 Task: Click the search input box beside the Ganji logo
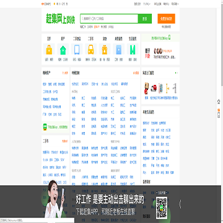(109, 19)
